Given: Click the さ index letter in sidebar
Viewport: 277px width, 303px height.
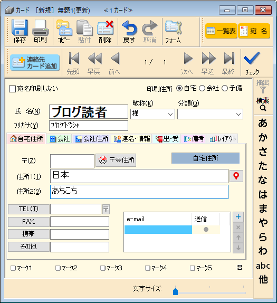Looking at the screenshot, I should click(263, 151).
